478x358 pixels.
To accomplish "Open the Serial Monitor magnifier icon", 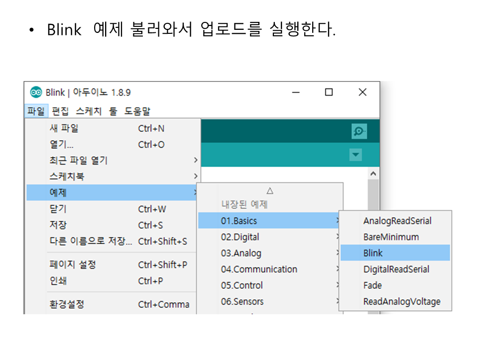I will 359,131.
